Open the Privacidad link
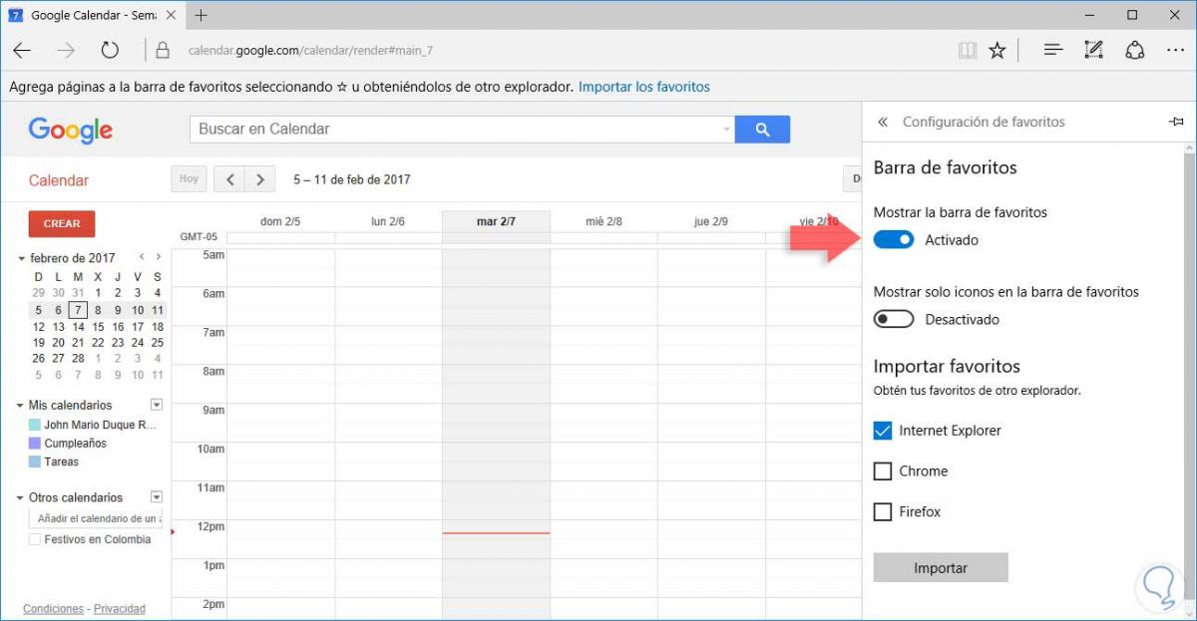The width and height of the screenshot is (1197, 621). [120, 609]
